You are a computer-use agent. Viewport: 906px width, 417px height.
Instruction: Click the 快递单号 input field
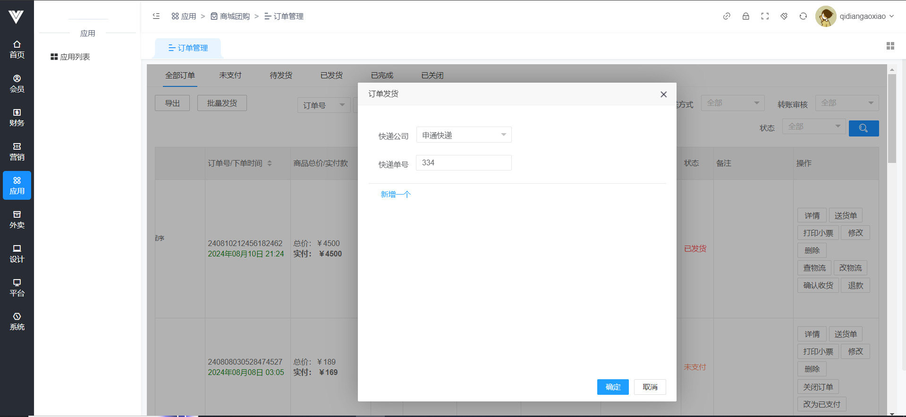coord(463,162)
